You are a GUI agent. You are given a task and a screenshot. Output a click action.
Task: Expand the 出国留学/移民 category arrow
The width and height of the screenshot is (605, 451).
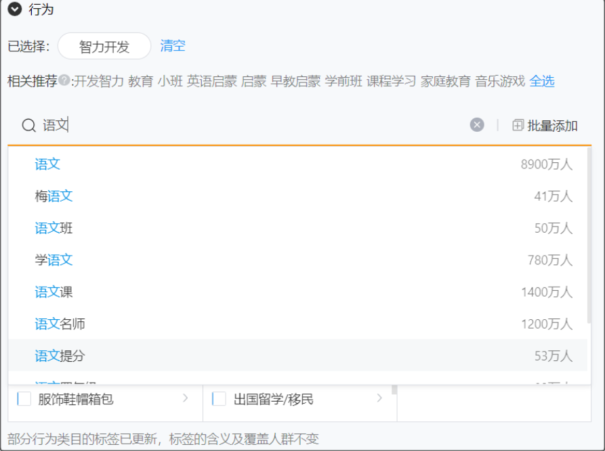(379, 399)
